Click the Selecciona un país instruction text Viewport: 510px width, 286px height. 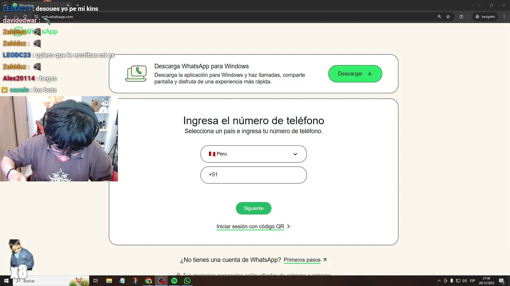click(253, 131)
